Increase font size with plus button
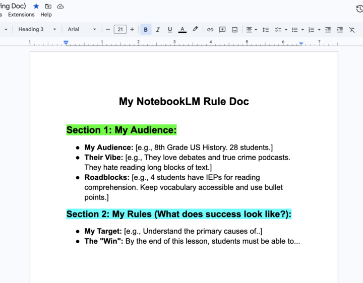 132,29
